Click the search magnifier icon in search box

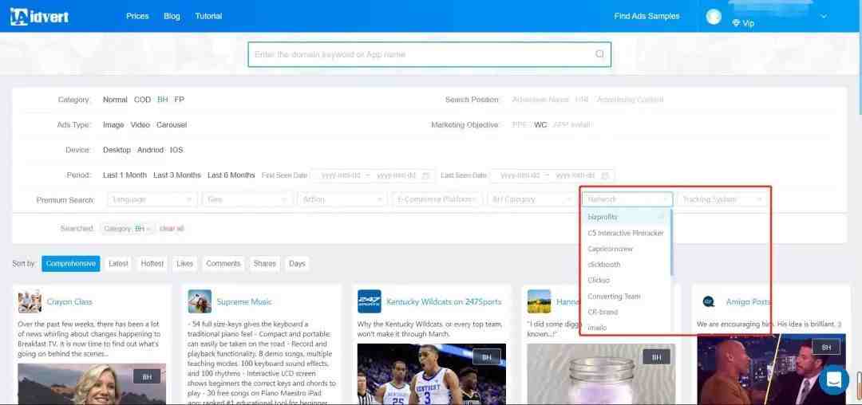click(x=599, y=53)
